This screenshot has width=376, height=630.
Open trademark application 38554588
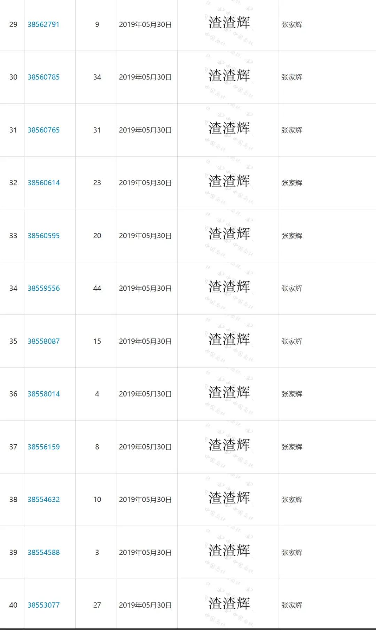tap(44, 552)
